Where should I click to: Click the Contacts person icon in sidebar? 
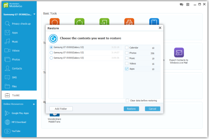pyautogui.click(x=7, y=68)
